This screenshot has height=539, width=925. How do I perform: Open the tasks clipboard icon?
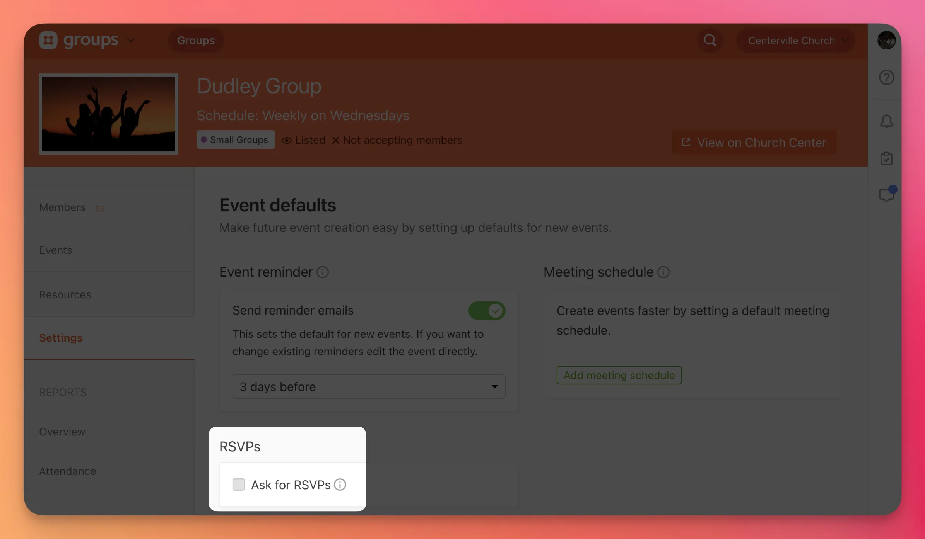coord(886,158)
